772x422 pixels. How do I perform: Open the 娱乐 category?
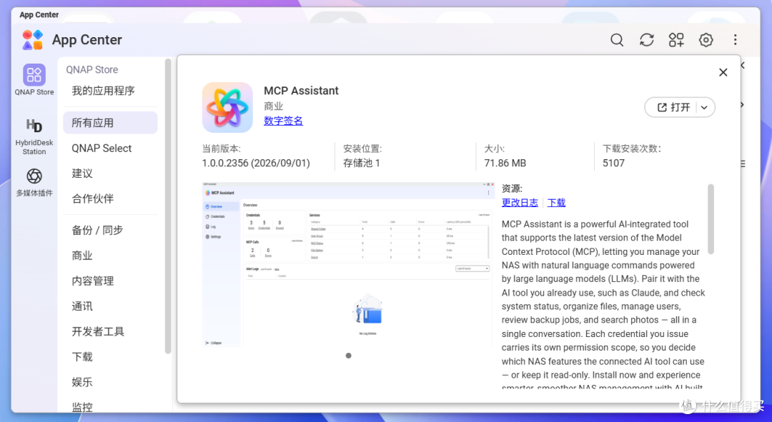click(x=82, y=382)
